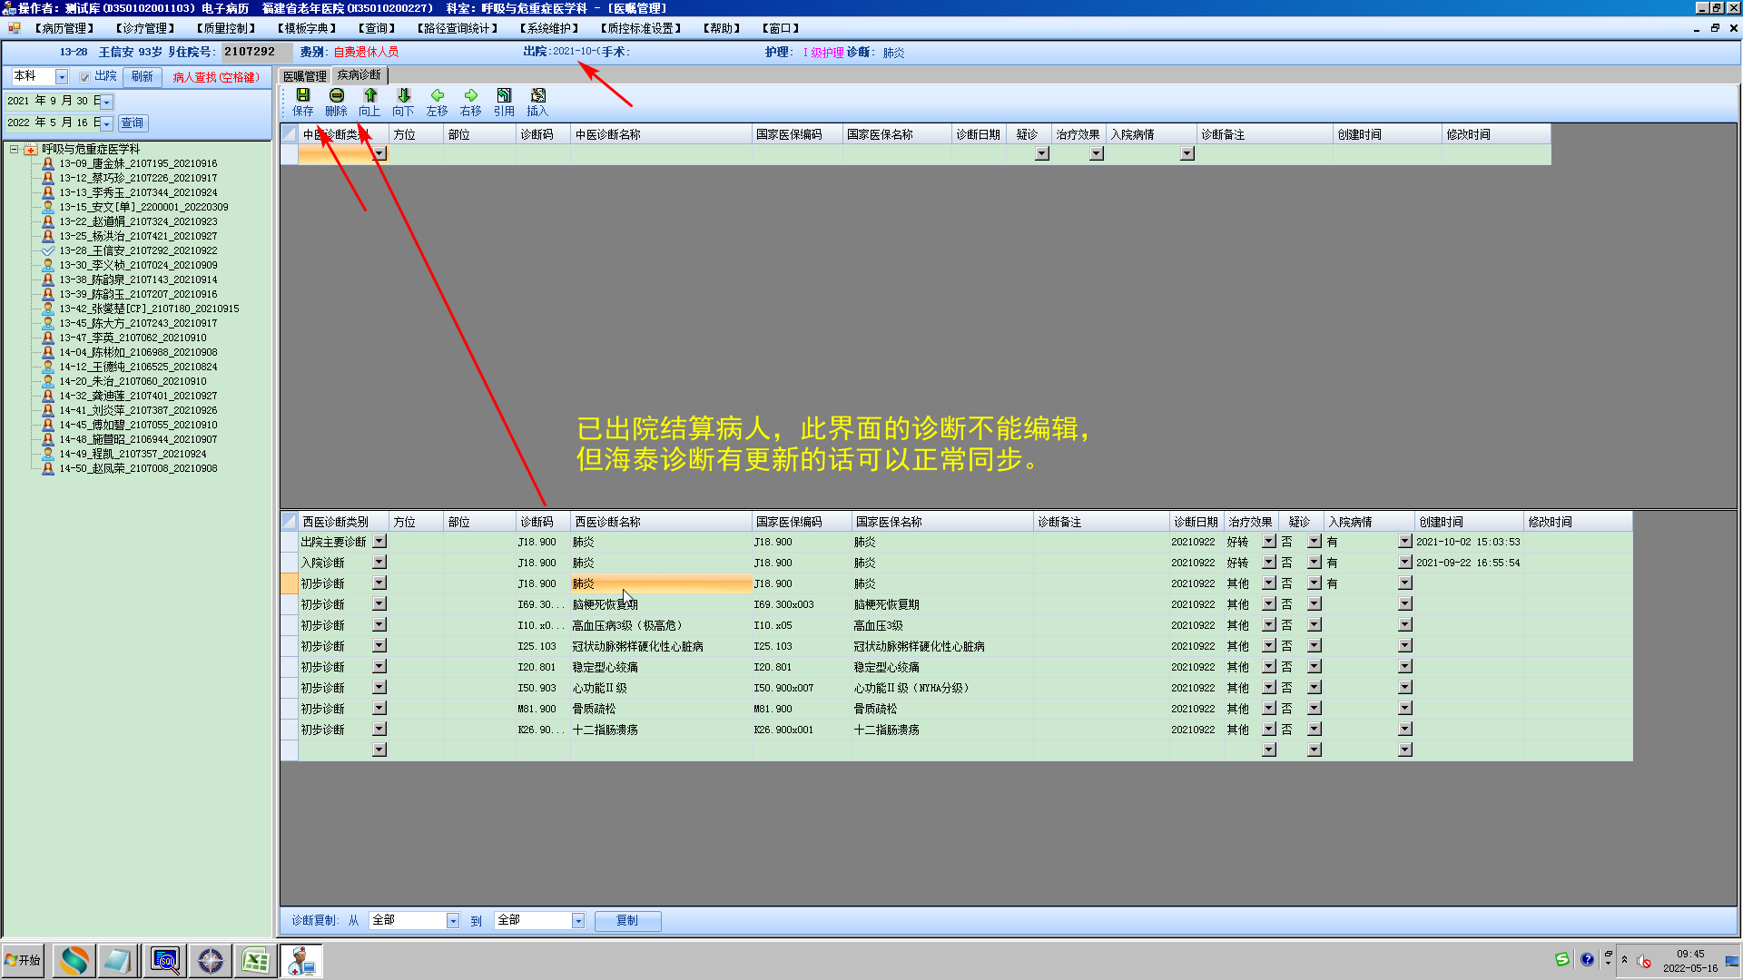Switch to the 医嘱管理 tab

tap(305, 76)
